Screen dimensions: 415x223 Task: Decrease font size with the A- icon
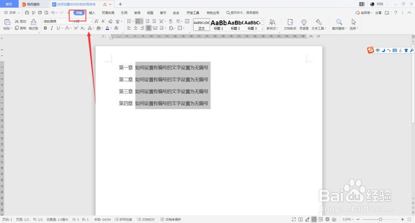tap(103, 22)
